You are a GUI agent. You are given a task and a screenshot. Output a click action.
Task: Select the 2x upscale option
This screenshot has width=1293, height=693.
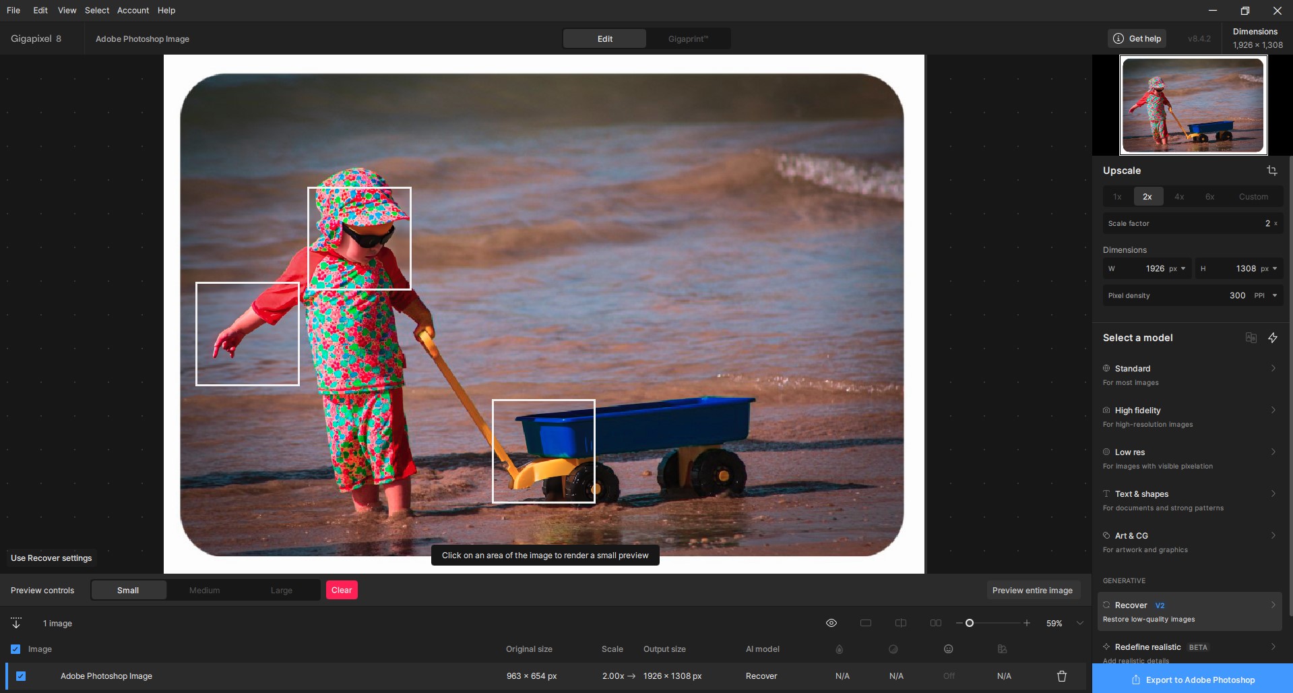(1147, 197)
